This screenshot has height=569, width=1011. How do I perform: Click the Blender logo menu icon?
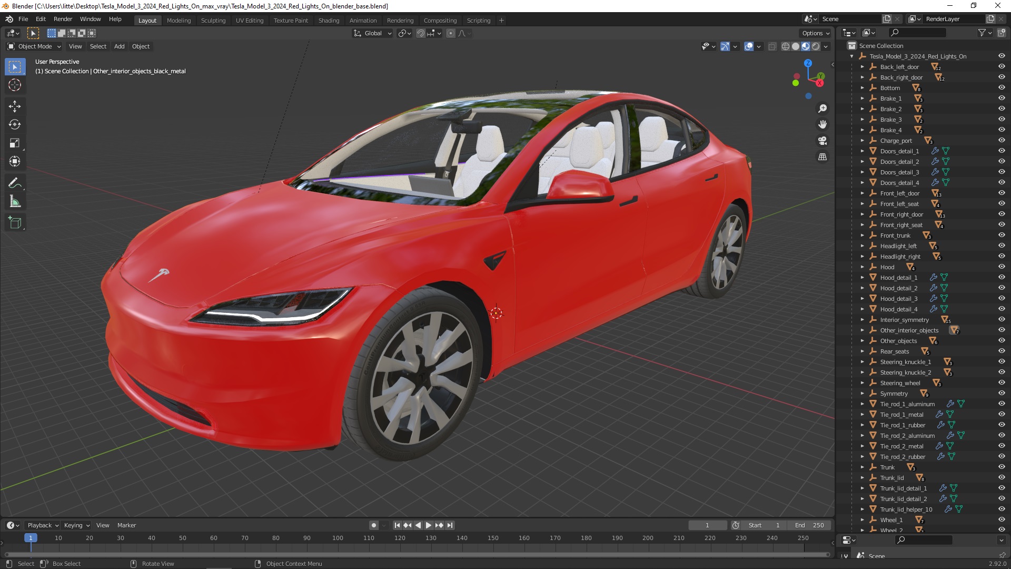pos(9,19)
